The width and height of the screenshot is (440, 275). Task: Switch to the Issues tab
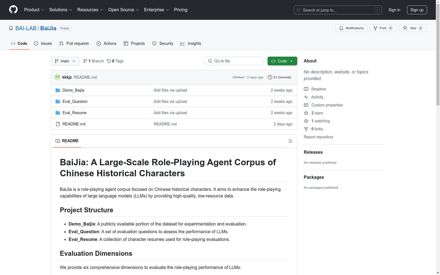[43, 43]
